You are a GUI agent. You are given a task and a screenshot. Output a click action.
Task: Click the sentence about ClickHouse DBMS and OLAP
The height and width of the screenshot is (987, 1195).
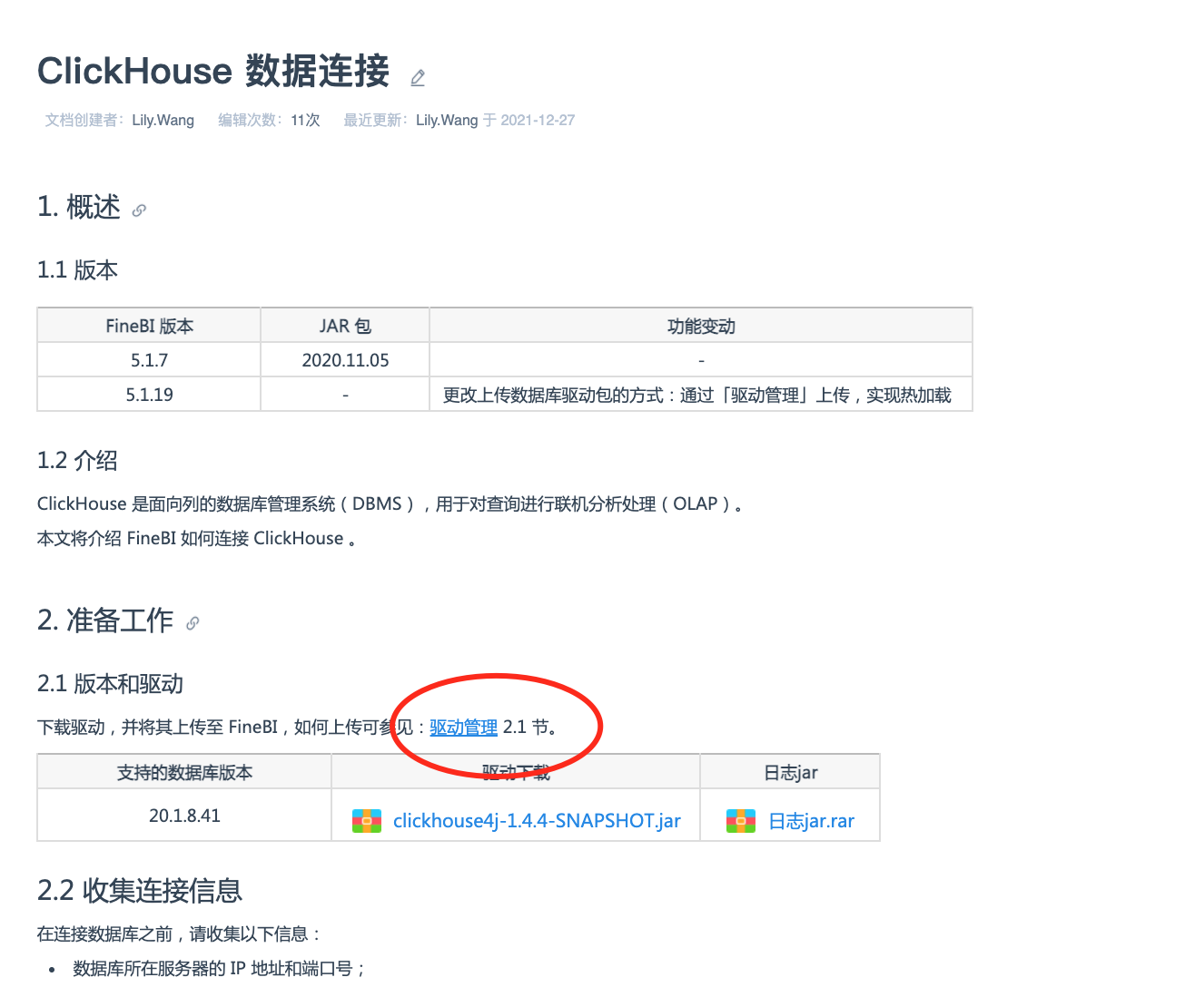pyautogui.click(x=390, y=503)
